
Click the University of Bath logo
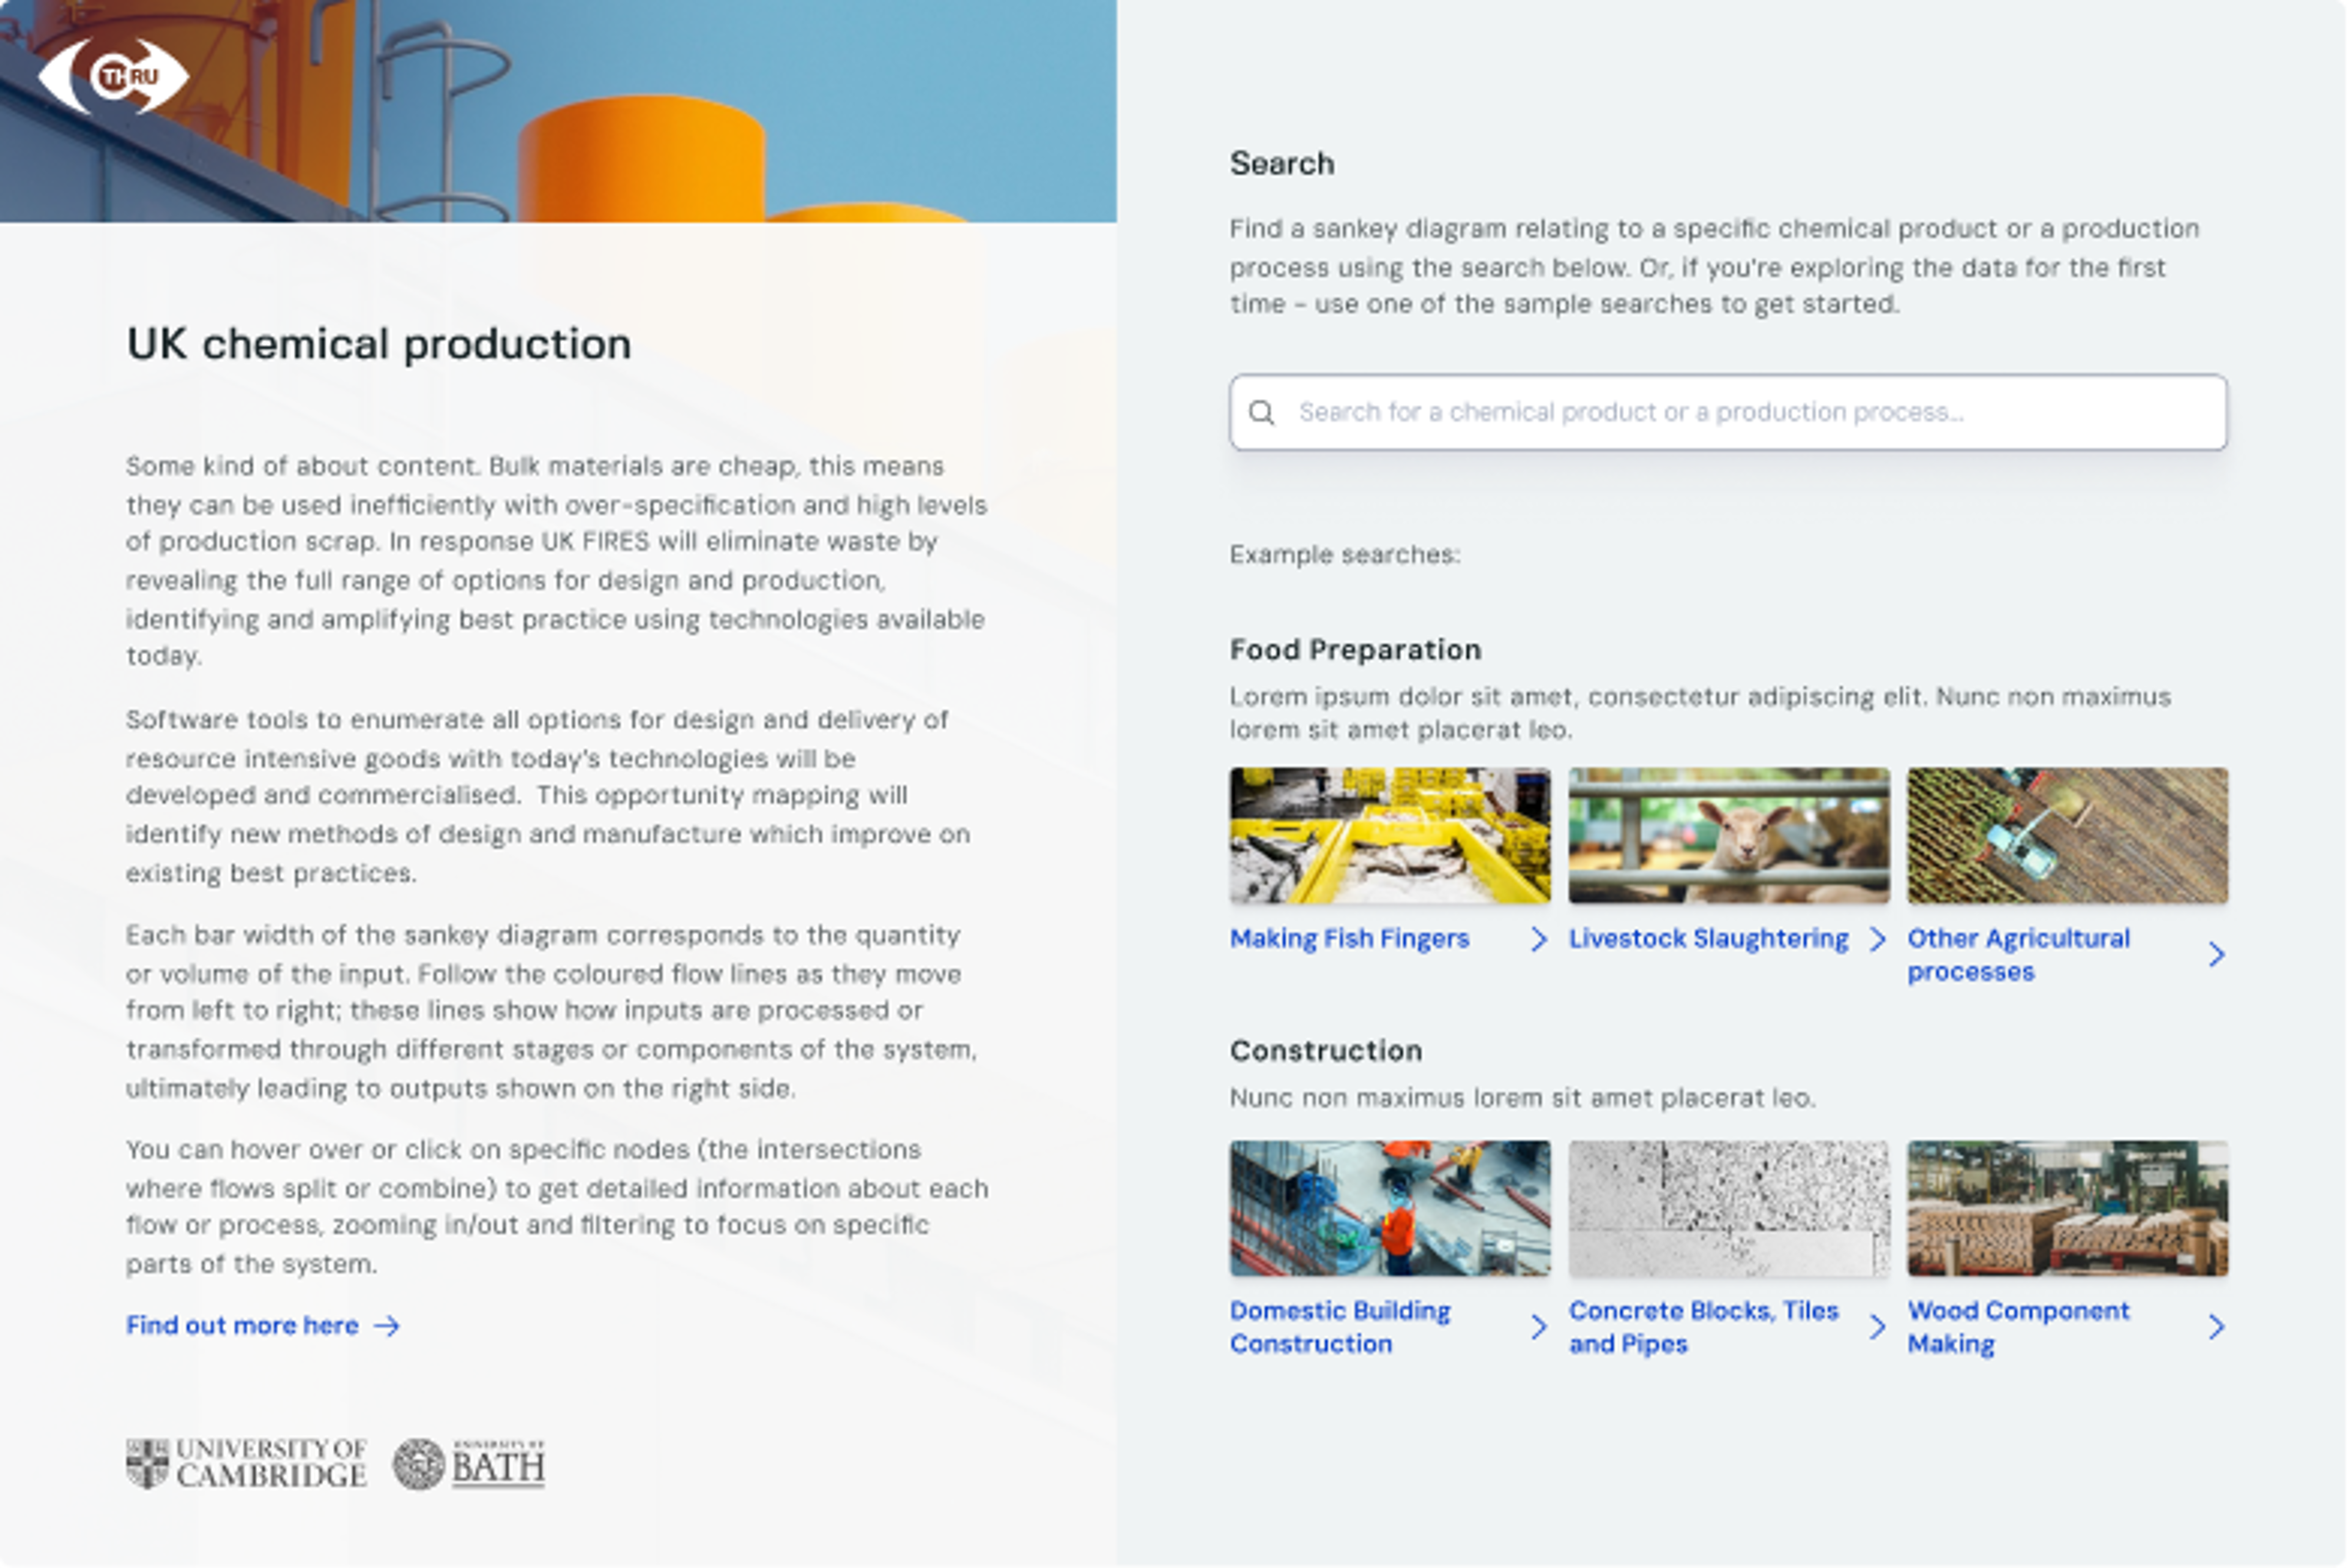click(x=469, y=1464)
